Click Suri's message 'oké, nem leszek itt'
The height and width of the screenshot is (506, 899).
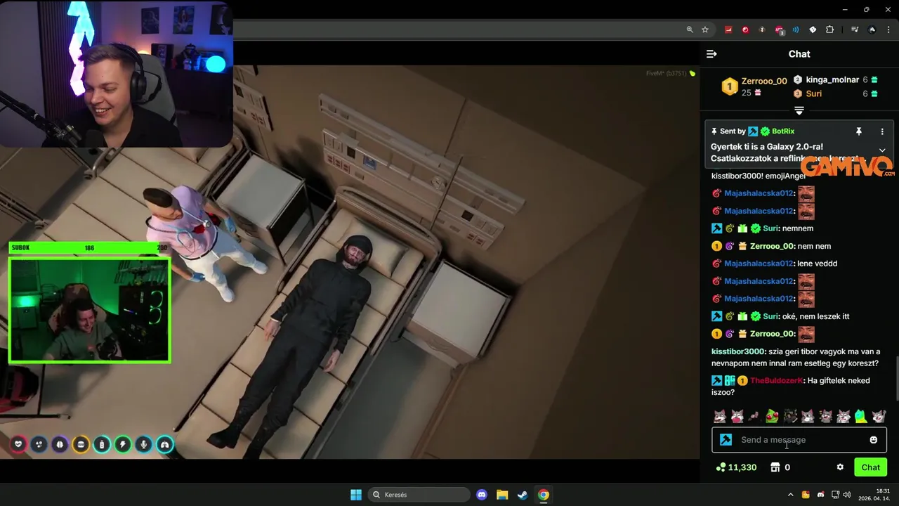[x=815, y=316]
